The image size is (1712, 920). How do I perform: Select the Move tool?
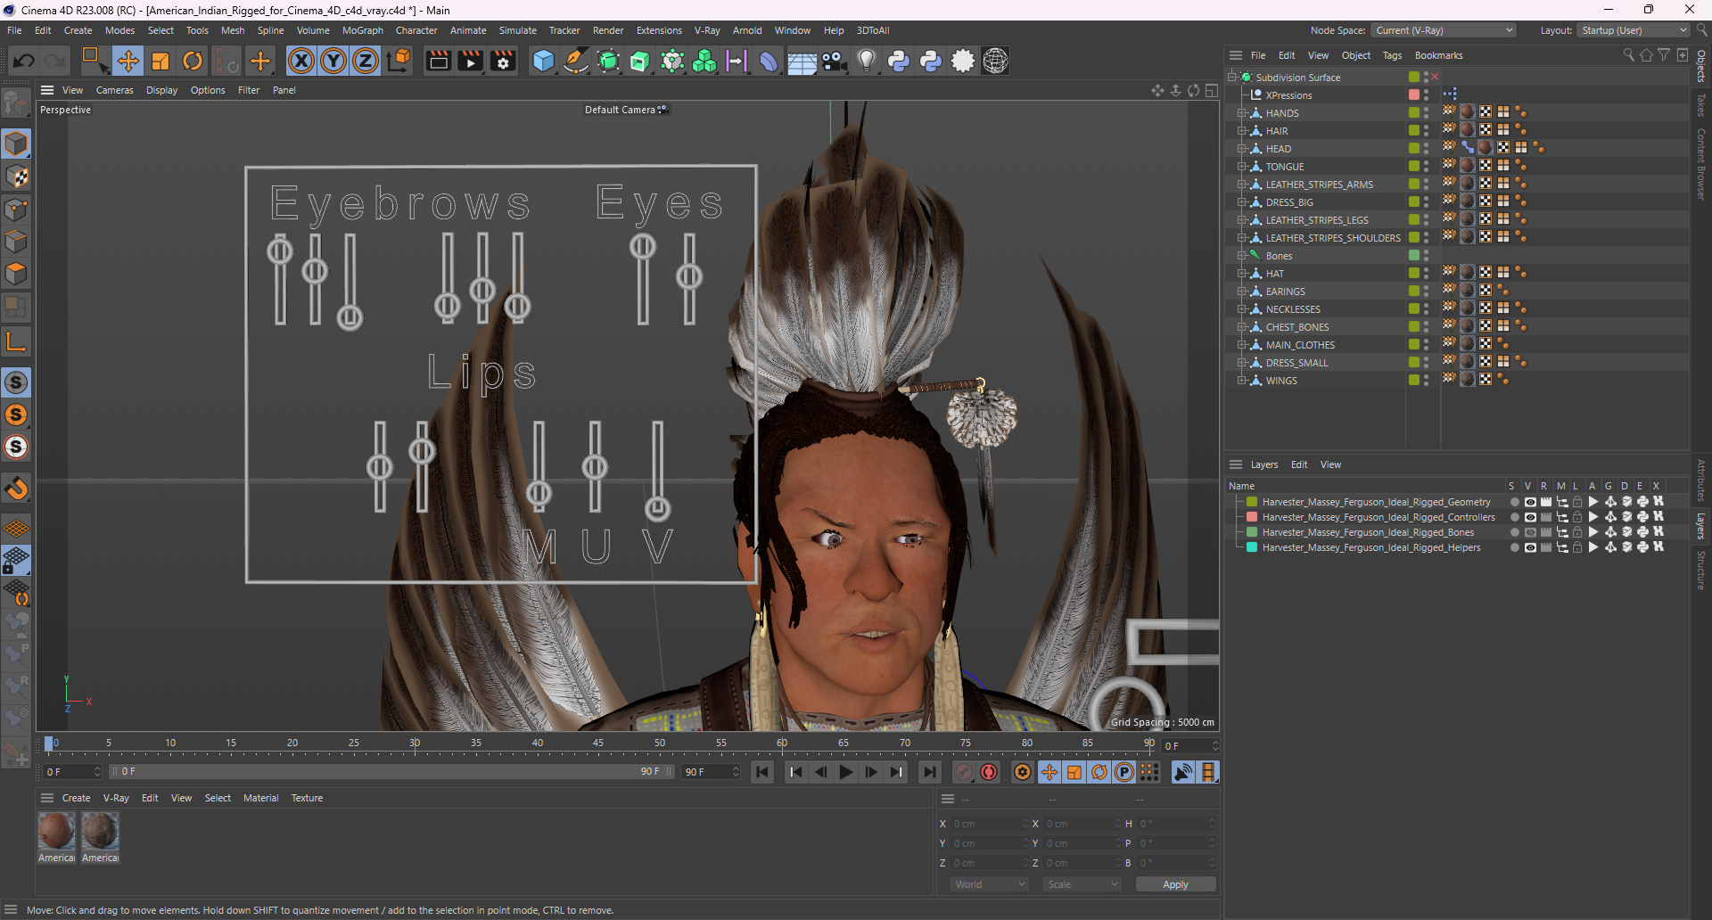[128, 61]
